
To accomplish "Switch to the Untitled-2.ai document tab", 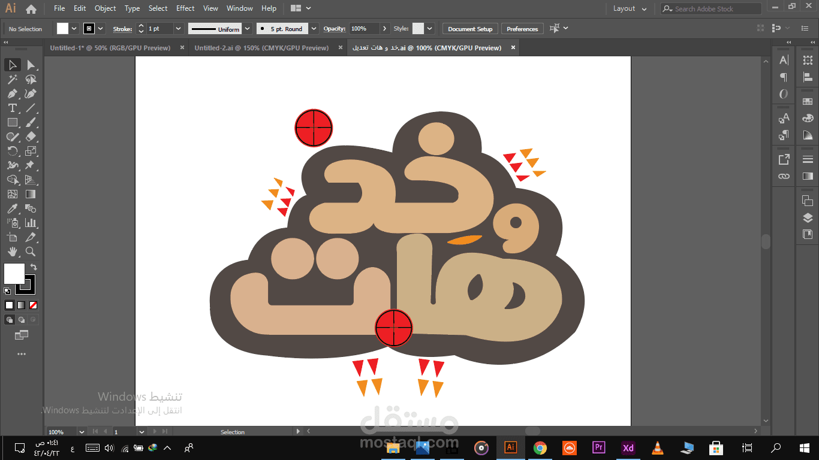I will [261, 47].
